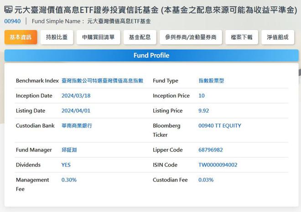Click the Benchmark Index value 臺灣指數公司特選臺灣價值高息指數
Image resolution: width=301 pixels, height=212 pixels.
pyautogui.click(x=102, y=81)
